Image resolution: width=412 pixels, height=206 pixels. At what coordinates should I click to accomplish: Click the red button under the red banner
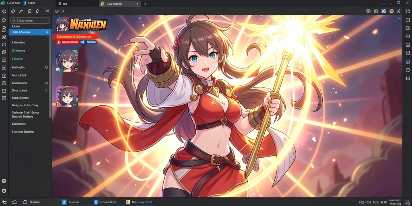pyautogui.click(x=68, y=42)
